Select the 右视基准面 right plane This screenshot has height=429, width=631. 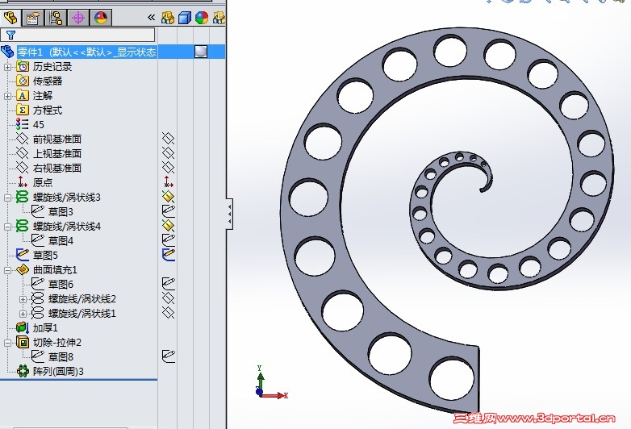click(x=57, y=168)
